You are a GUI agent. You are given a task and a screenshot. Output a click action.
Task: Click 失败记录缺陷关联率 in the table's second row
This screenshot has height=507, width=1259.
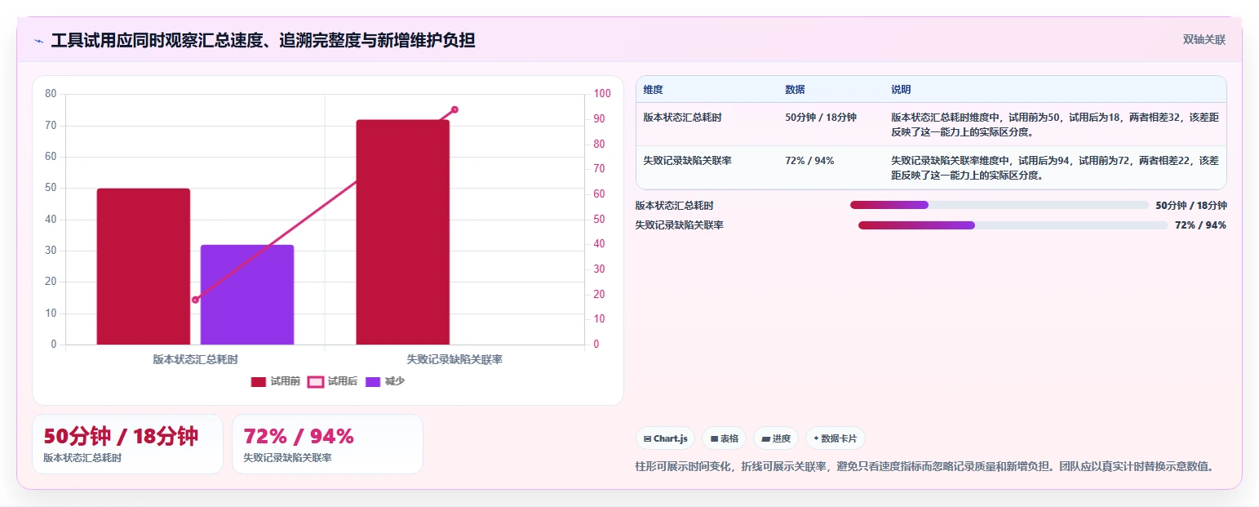687,161
